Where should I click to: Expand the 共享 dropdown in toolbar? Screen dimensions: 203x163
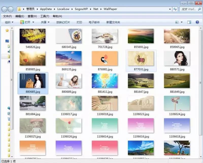pos(45,22)
